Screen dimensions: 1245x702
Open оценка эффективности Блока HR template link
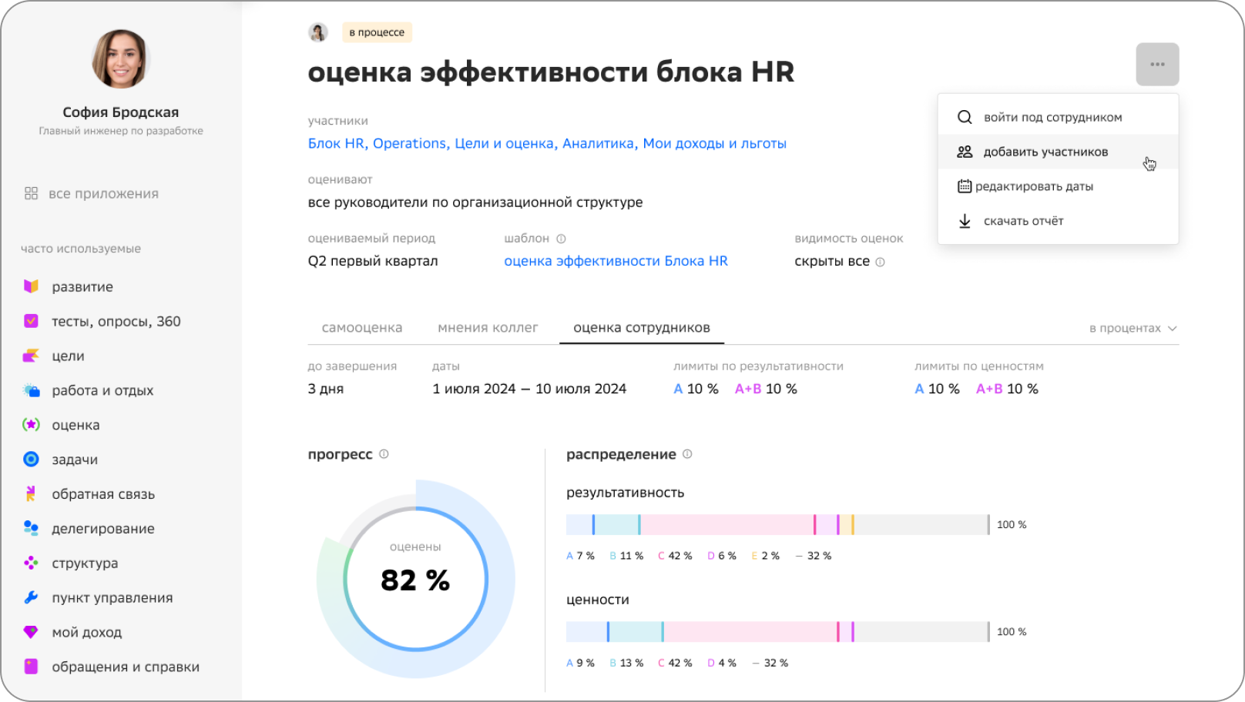point(616,261)
